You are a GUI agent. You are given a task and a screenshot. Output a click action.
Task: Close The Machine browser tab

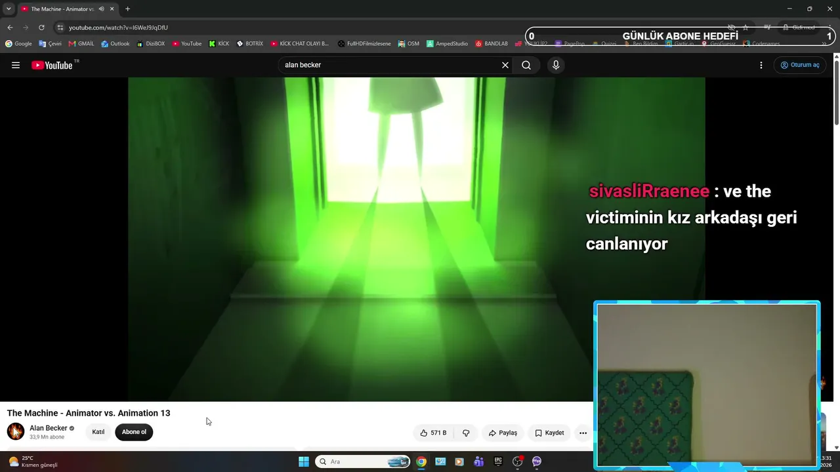point(112,9)
